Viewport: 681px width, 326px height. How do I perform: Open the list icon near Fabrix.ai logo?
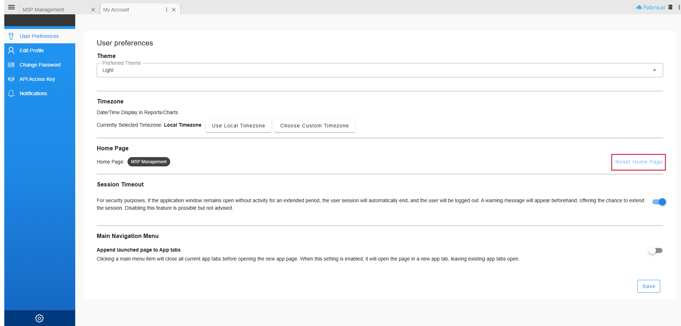click(670, 7)
